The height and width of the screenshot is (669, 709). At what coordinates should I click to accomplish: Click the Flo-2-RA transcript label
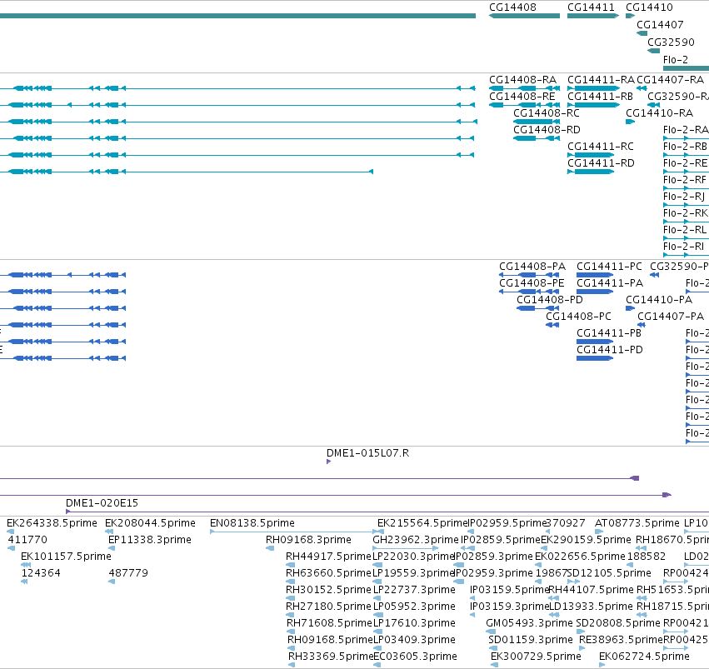click(686, 130)
